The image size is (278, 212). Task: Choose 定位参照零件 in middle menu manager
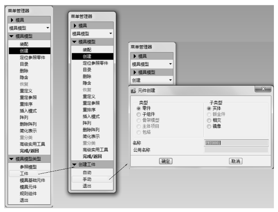96,63
